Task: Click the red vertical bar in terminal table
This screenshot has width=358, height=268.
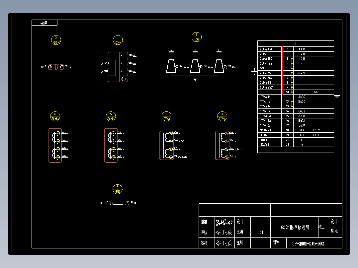Action: [x=282, y=70]
